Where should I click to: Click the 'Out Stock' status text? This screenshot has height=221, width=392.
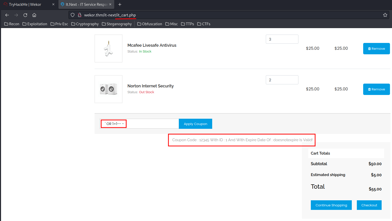click(x=146, y=92)
